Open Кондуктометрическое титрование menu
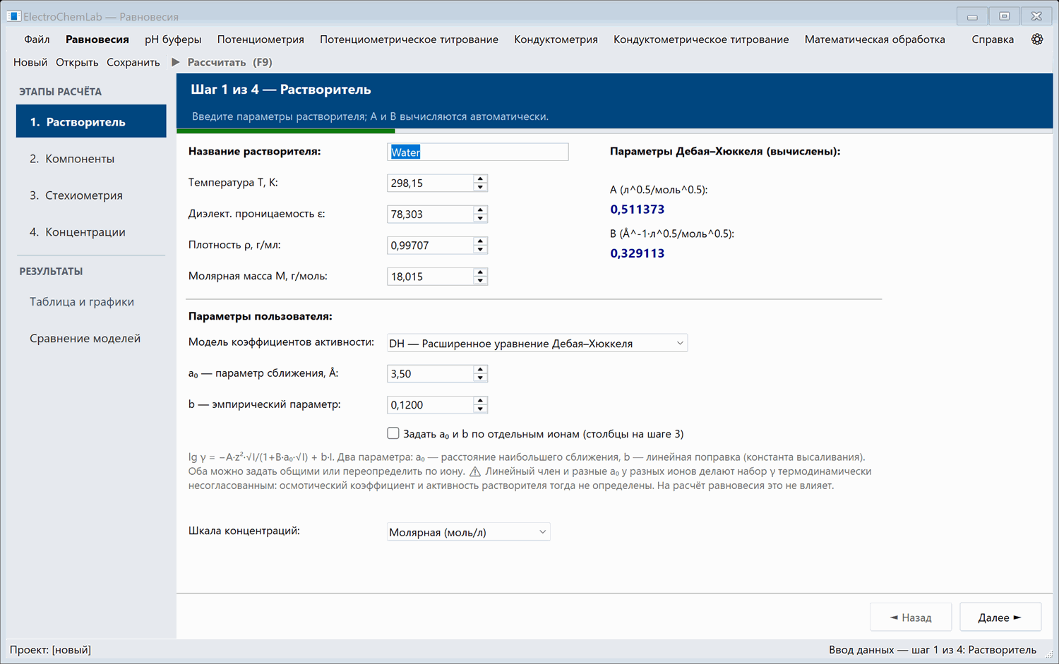The image size is (1059, 664). point(701,40)
